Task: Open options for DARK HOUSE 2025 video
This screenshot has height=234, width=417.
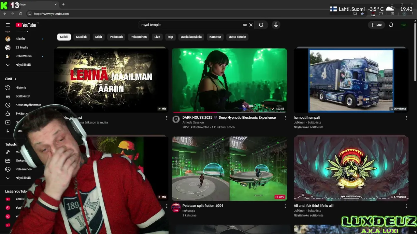Action: coord(285,118)
